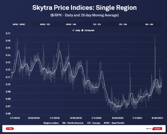Toggle the Daily series legend label
The height and width of the screenshot is (134, 167).
(x=78, y=30)
